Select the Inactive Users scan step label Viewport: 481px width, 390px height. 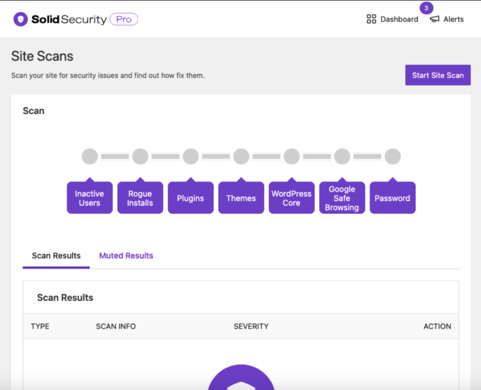tap(90, 198)
